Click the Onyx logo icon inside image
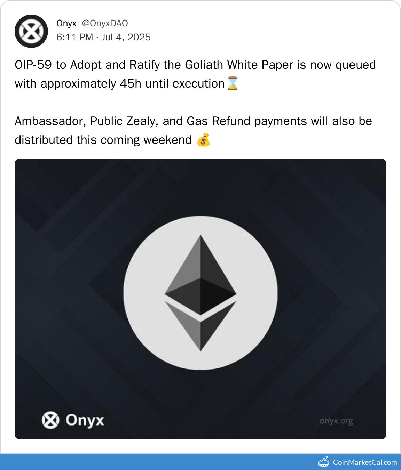This screenshot has width=401, height=470. [50, 420]
